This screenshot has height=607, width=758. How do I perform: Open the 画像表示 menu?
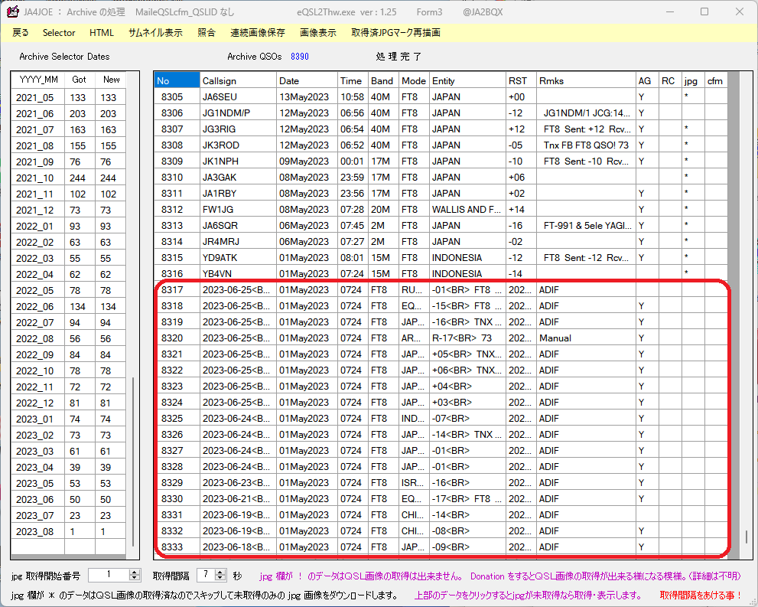(x=317, y=33)
